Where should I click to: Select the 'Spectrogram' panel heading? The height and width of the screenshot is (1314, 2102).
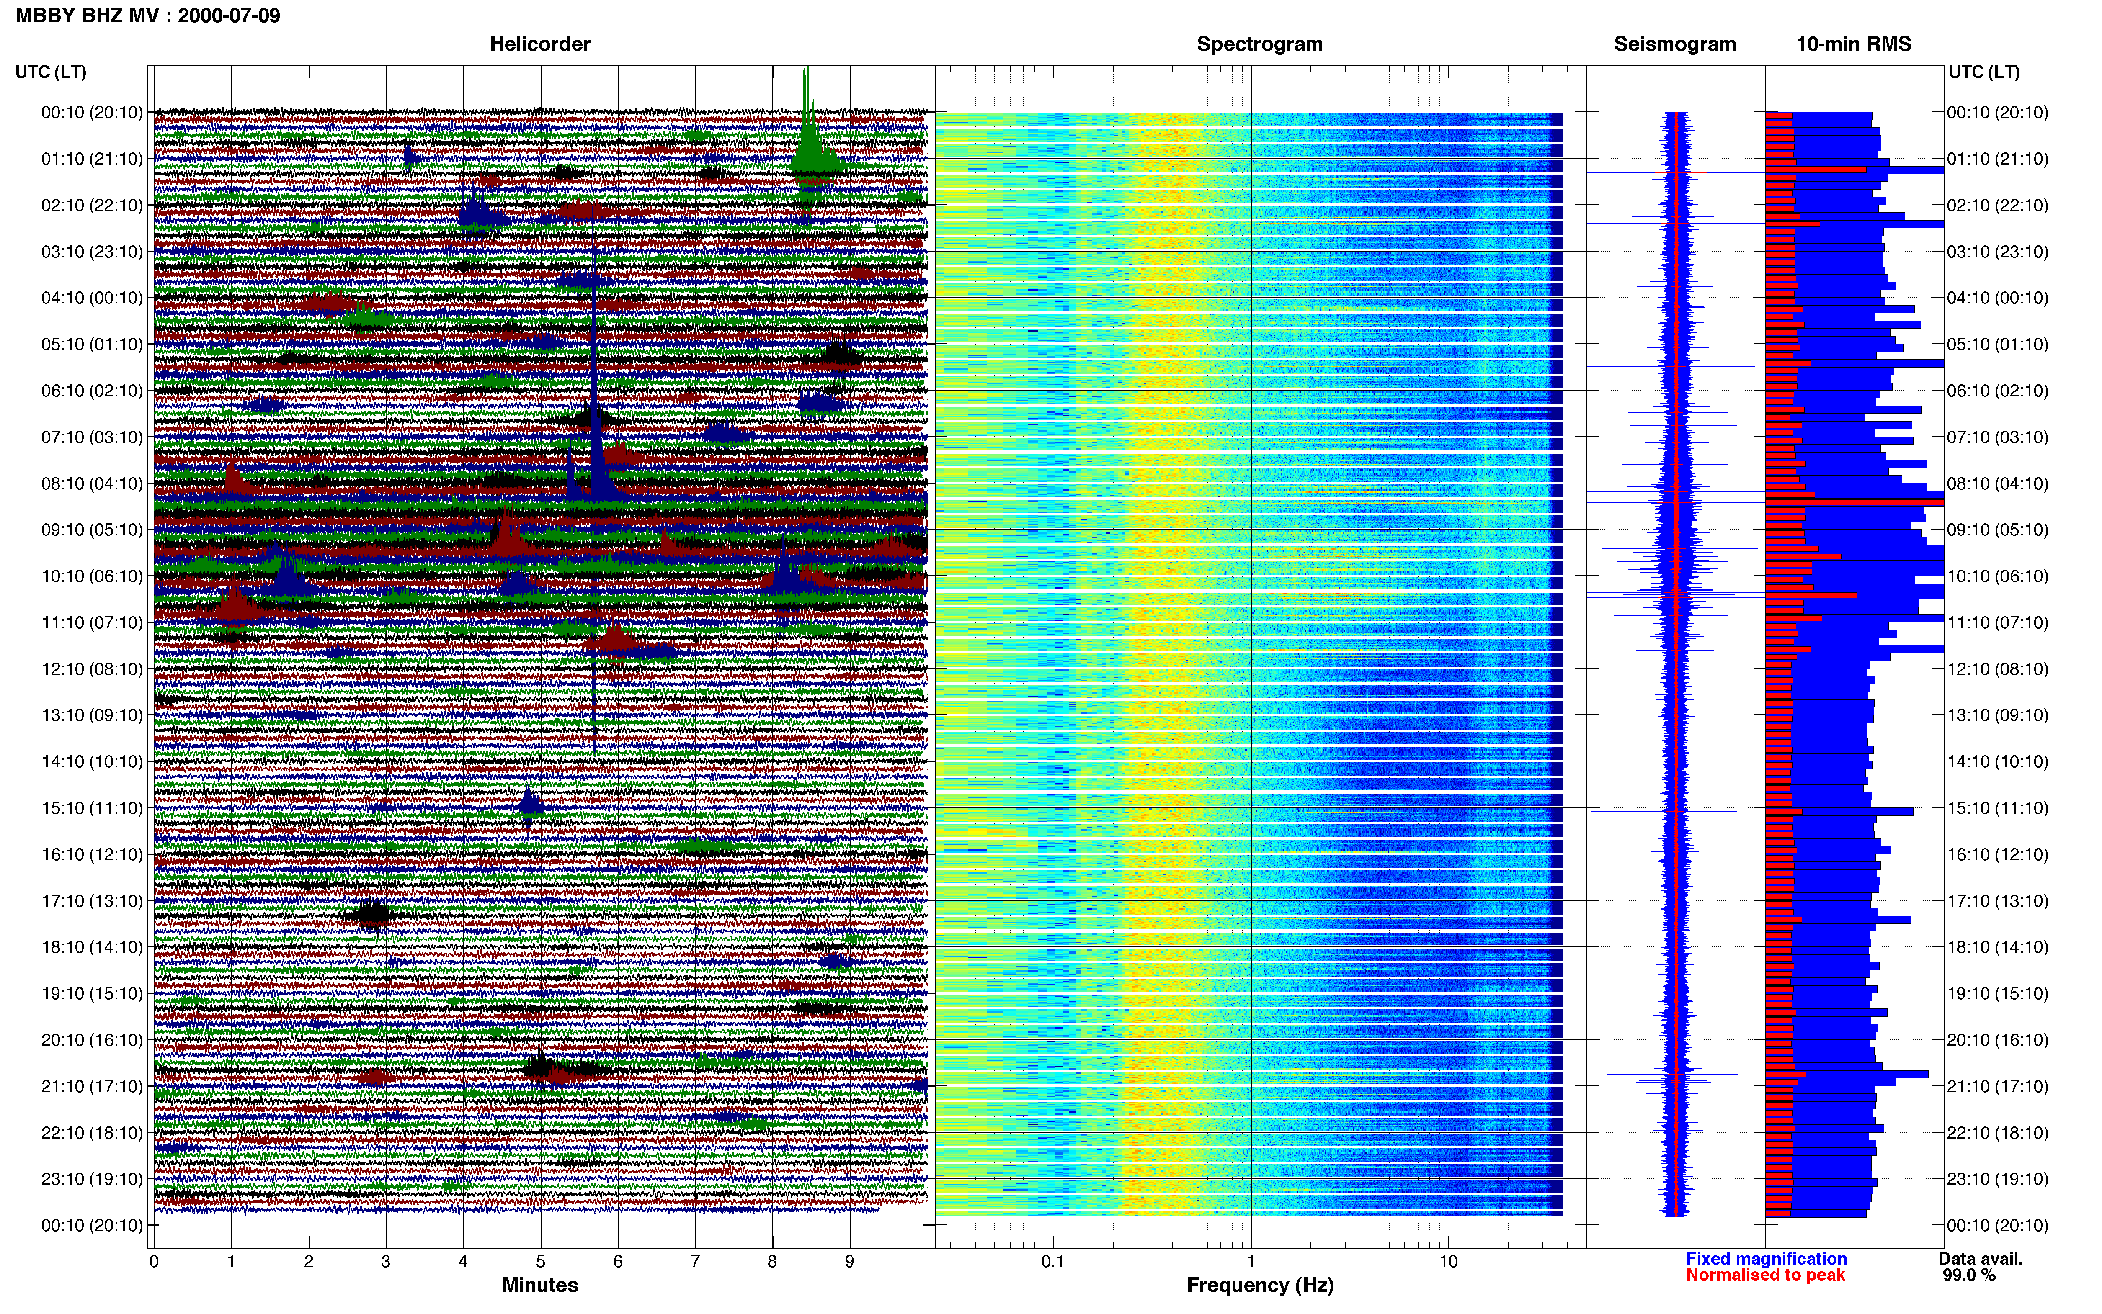click(x=1260, y=44)
